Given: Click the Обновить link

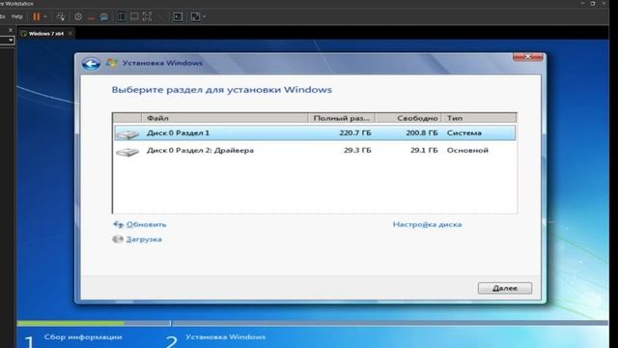Looking at the screenshot, I should (x=146, y=224).
